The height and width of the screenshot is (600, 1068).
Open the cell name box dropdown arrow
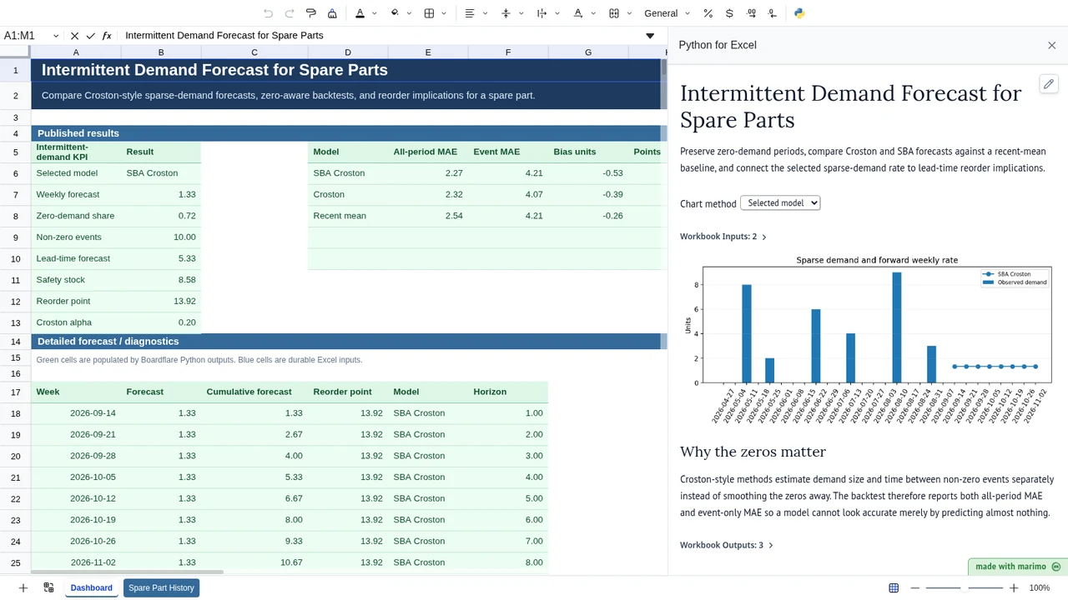click(56, 36)
